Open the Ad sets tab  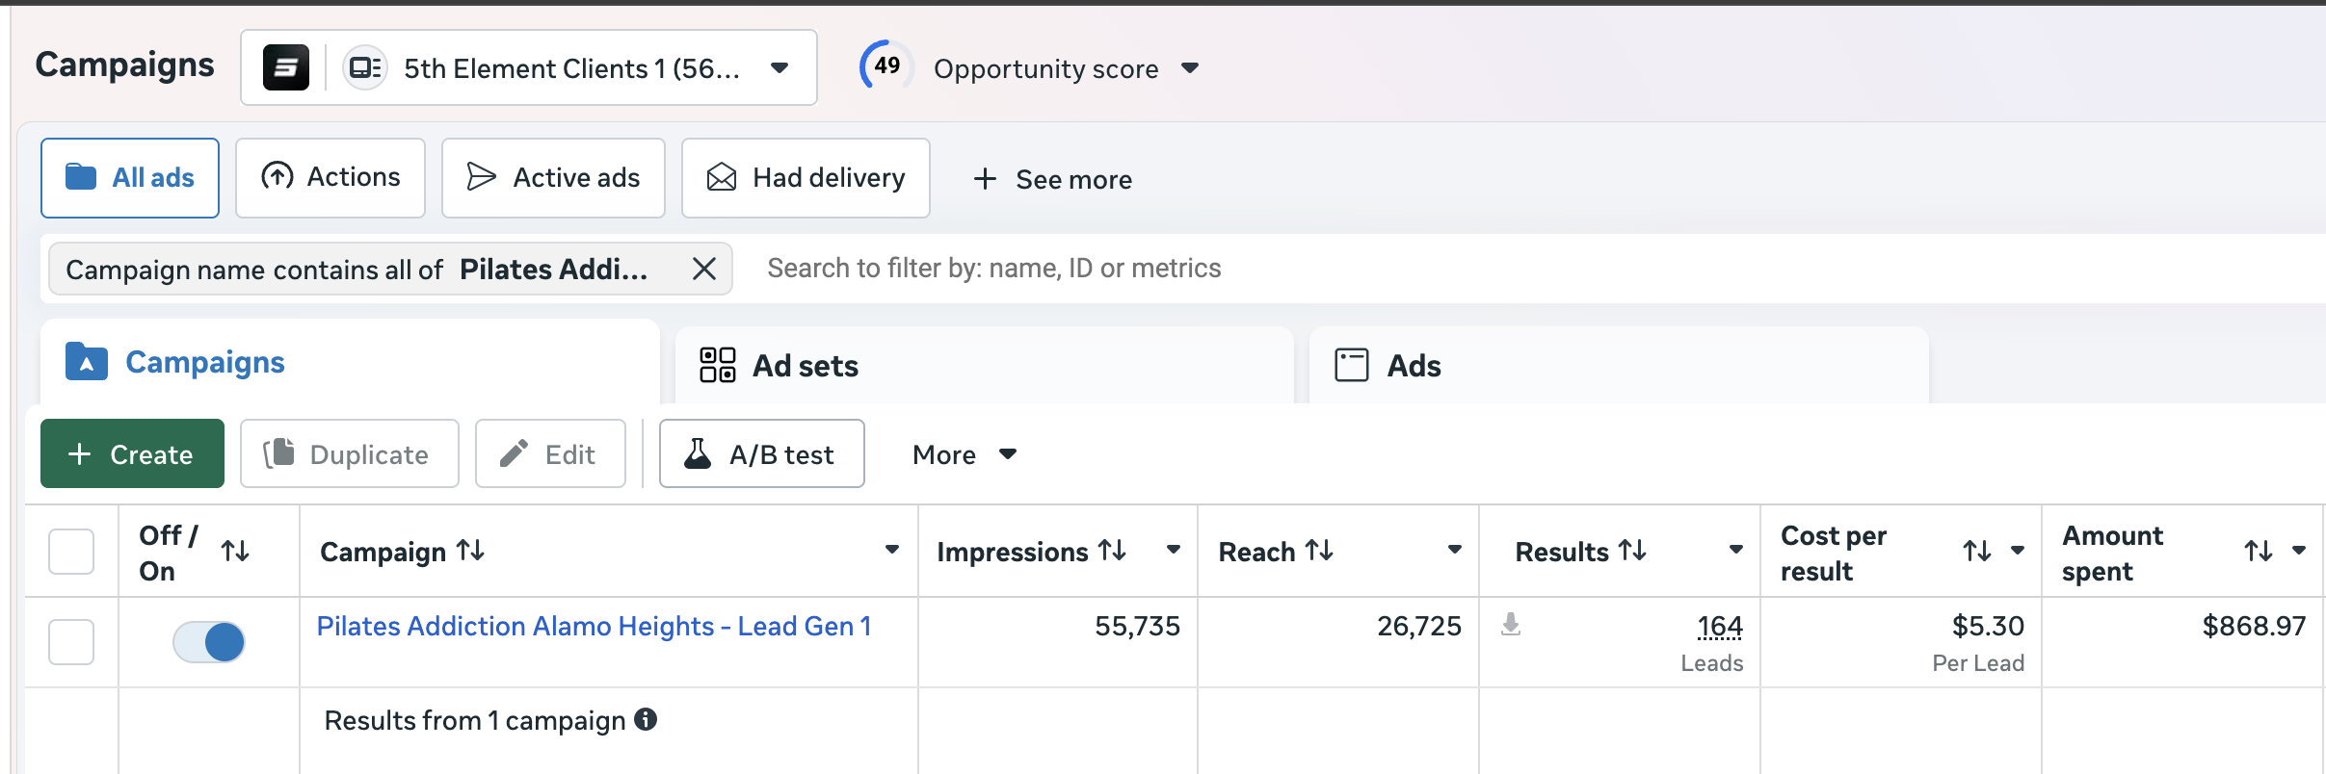click(x=985, y=366)
